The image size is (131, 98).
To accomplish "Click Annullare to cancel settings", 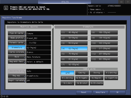I will coord(101,92).
